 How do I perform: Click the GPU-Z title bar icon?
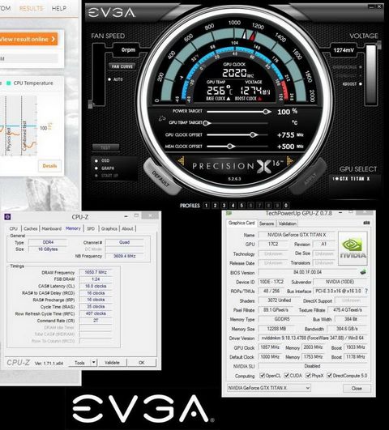tap(229, 213)
